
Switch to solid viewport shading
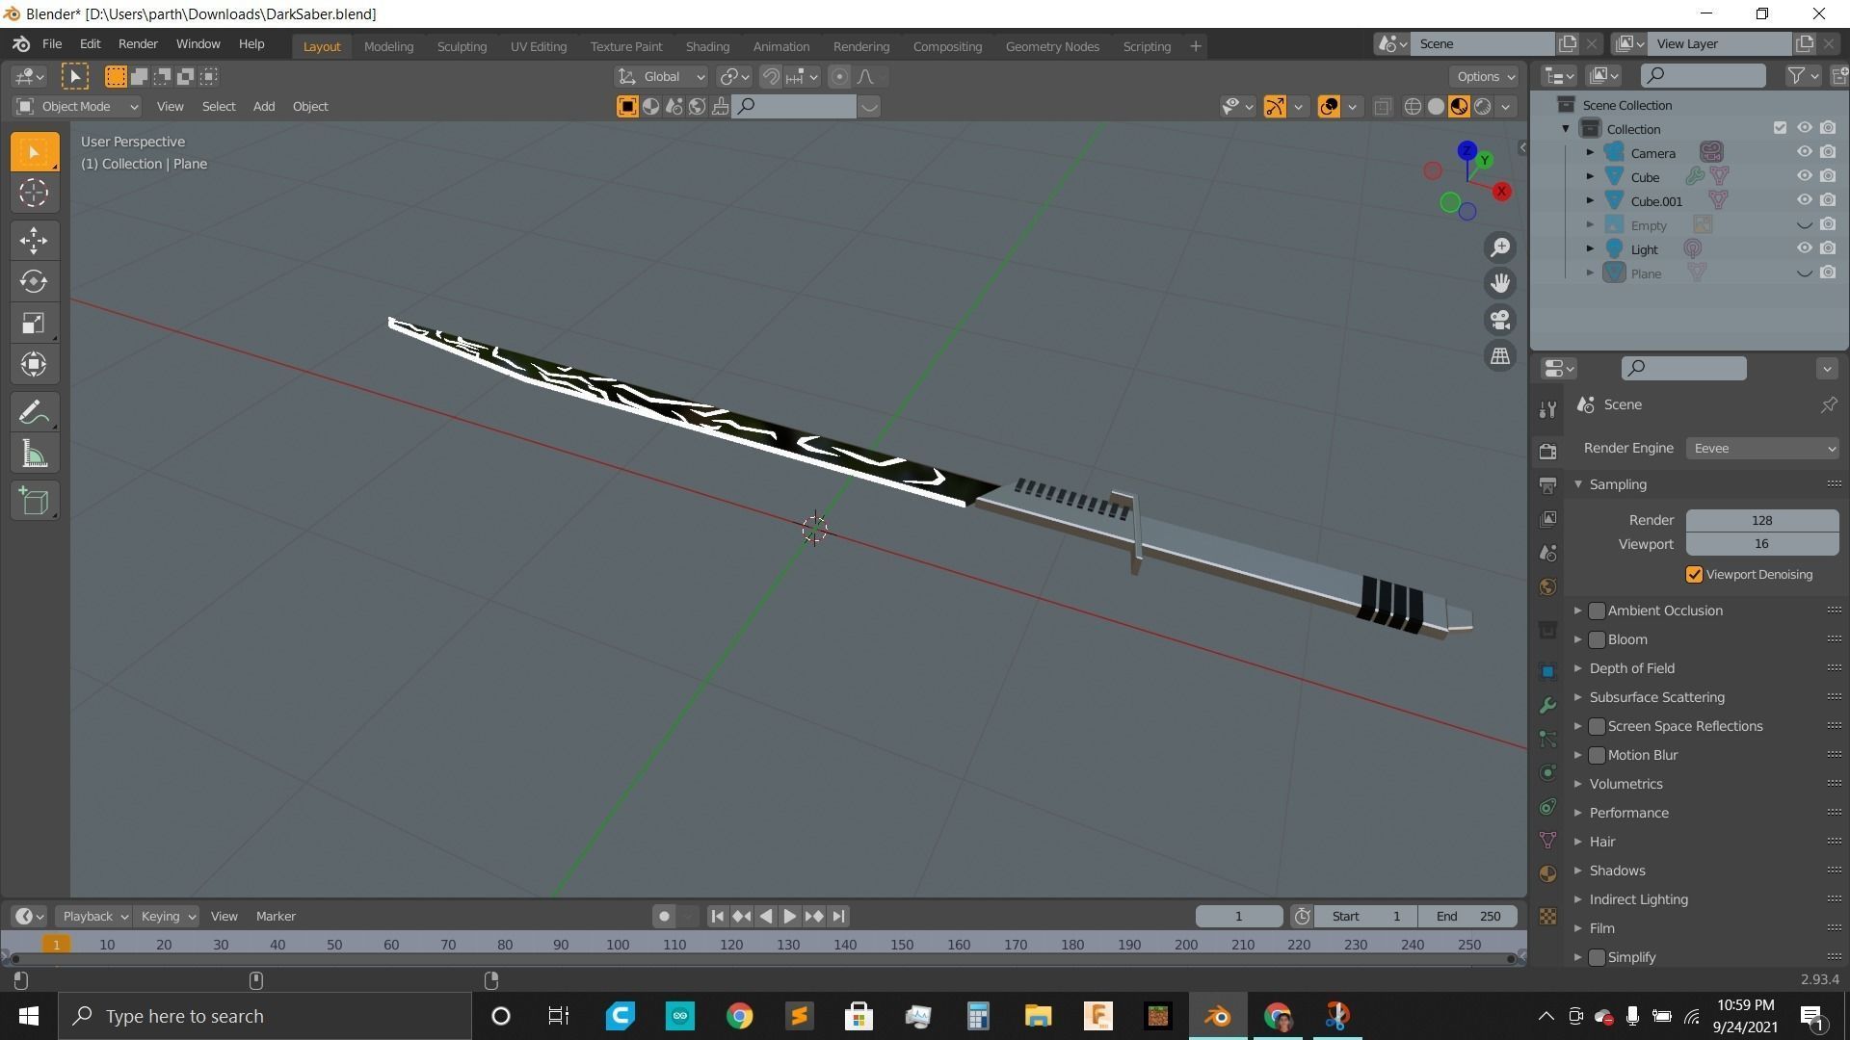[x=1436, y=107]
